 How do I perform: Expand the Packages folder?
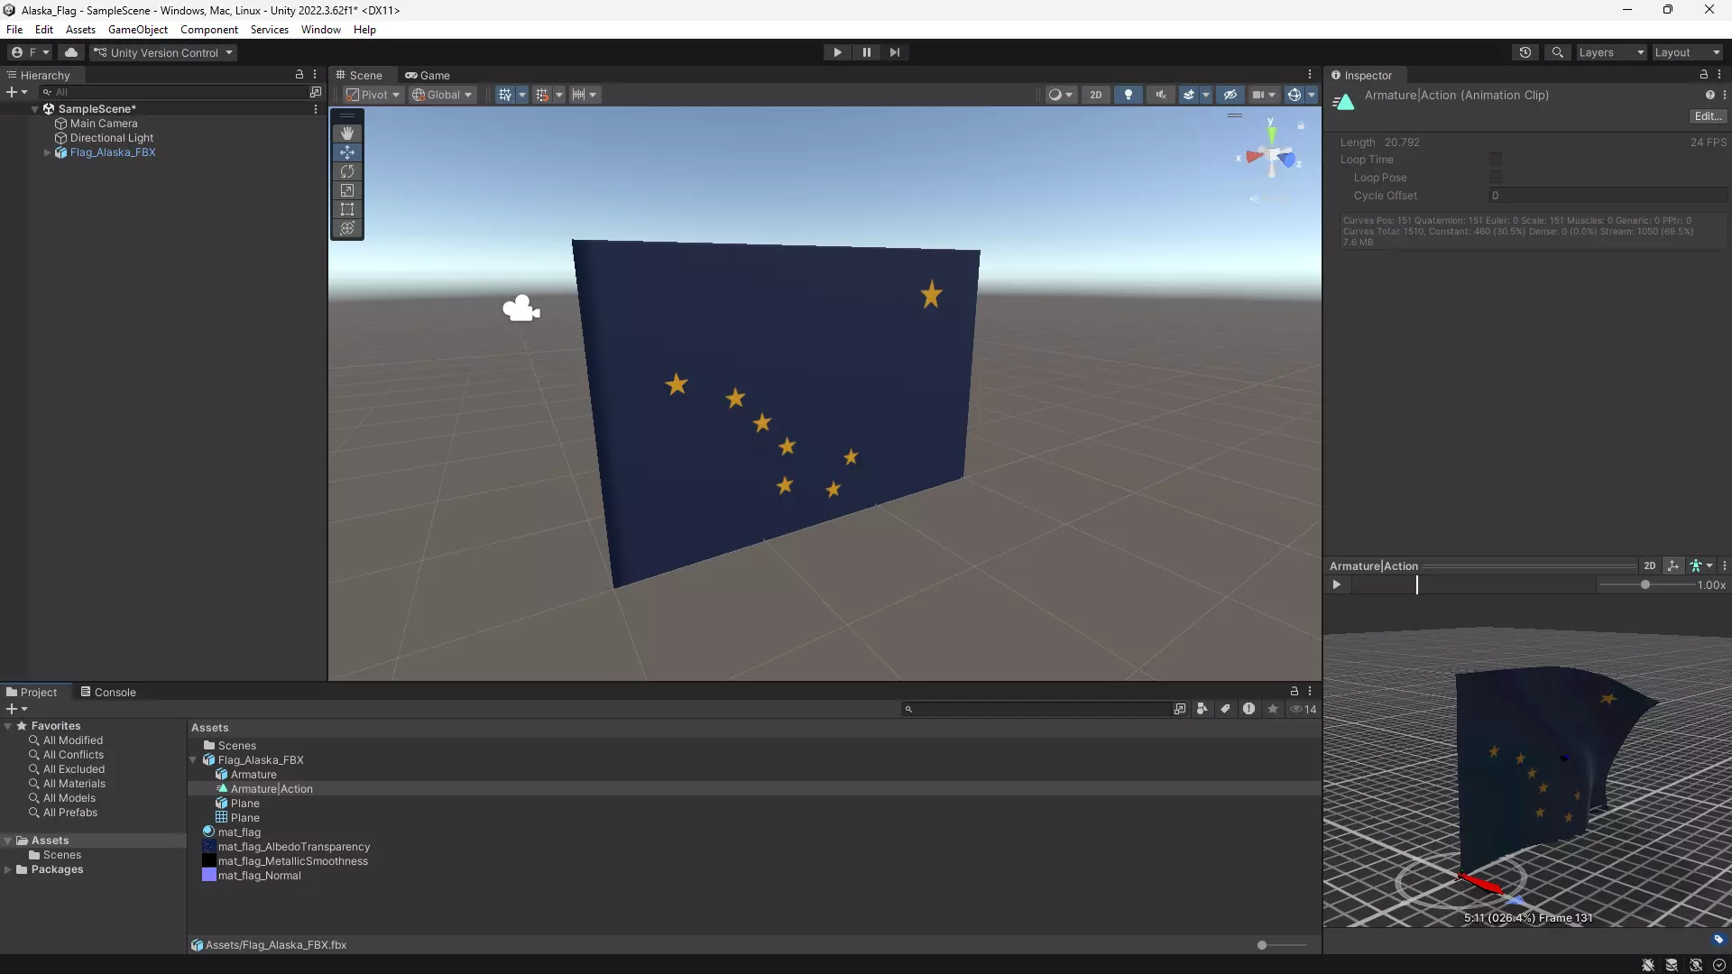point(8,869)
